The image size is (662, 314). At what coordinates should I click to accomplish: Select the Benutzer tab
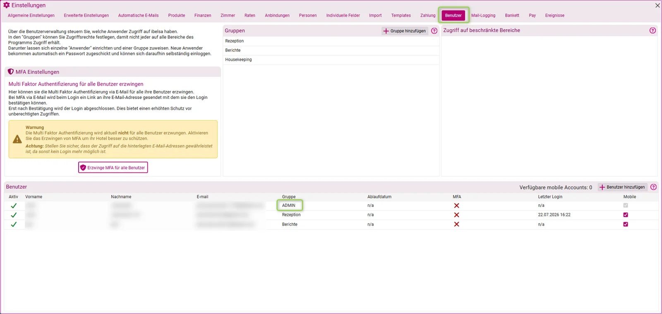(453, 15)
